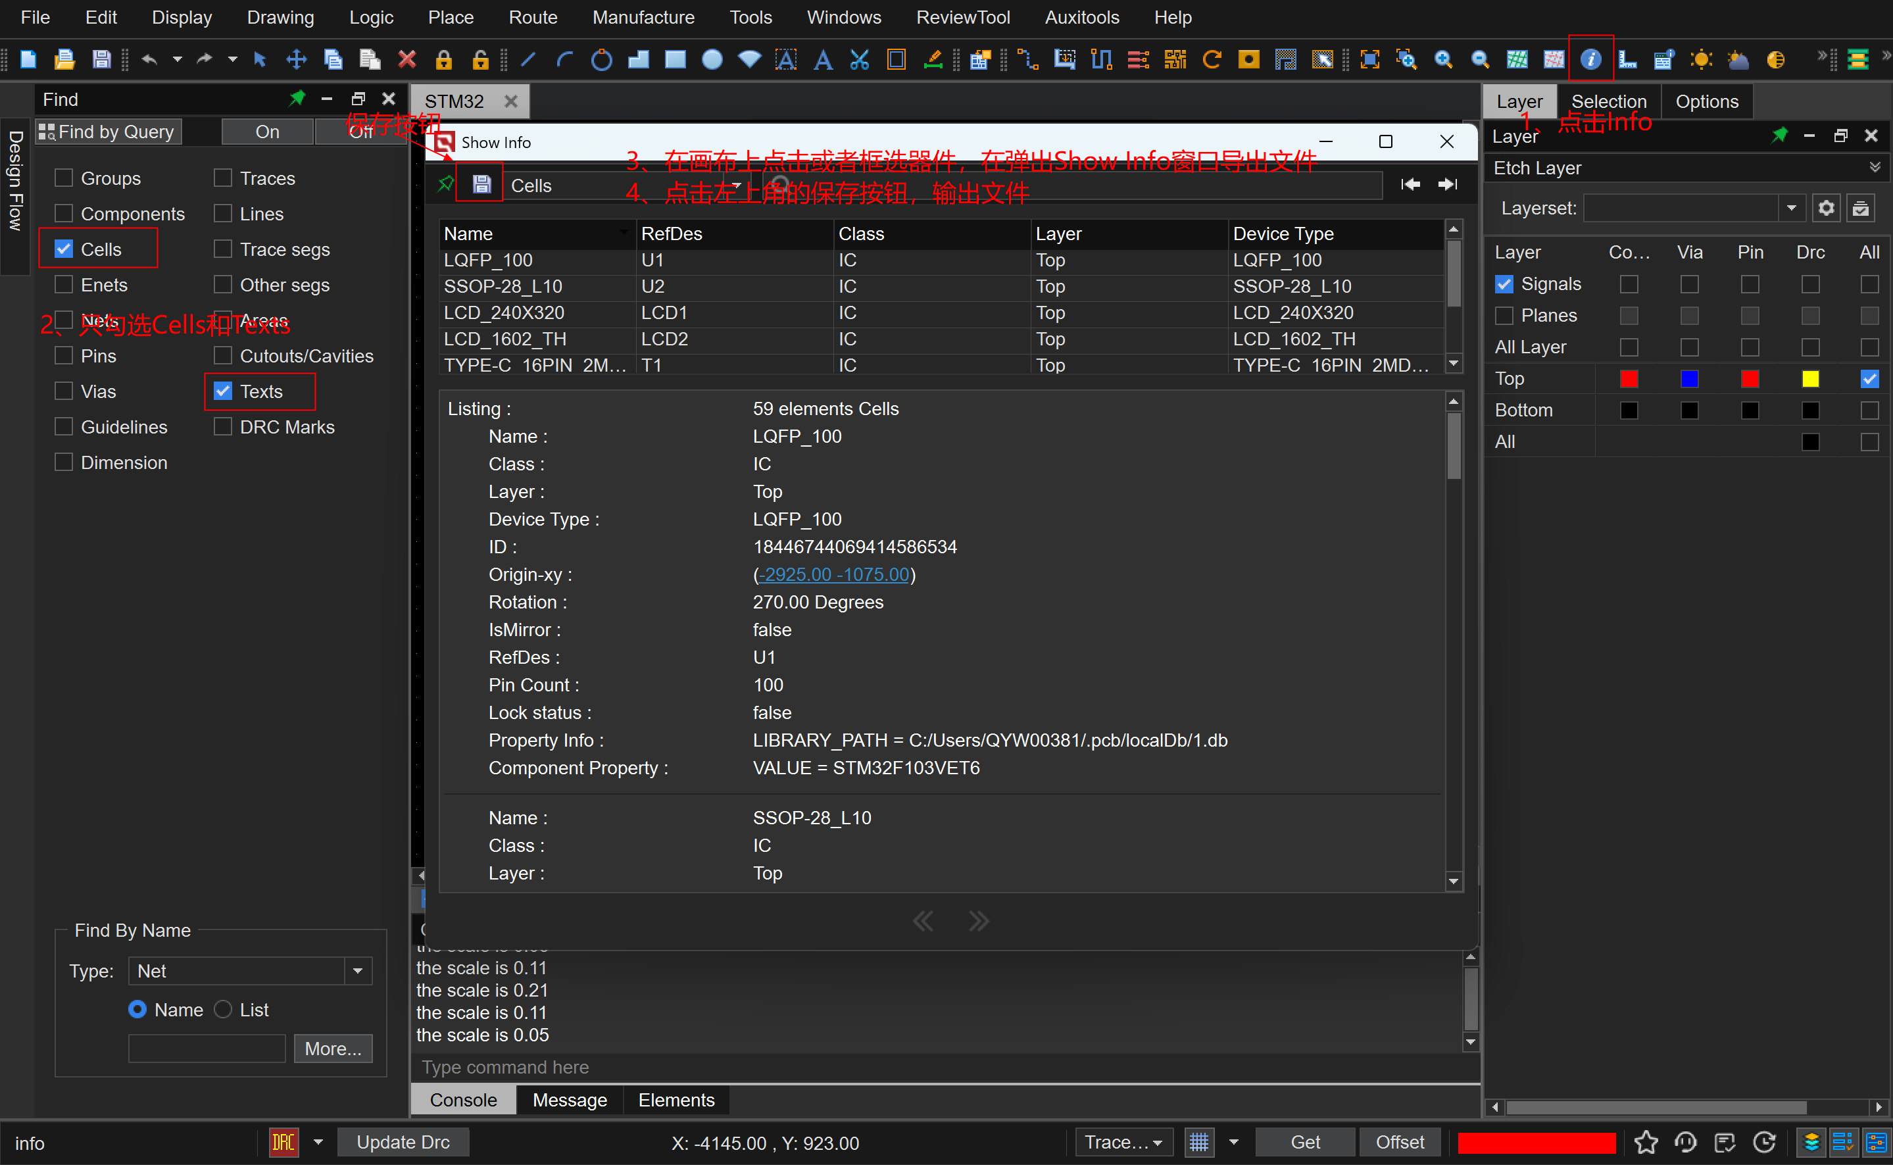
Task: Click the zoom-to-fit toolbar icon
Action: pos(1369,59)
